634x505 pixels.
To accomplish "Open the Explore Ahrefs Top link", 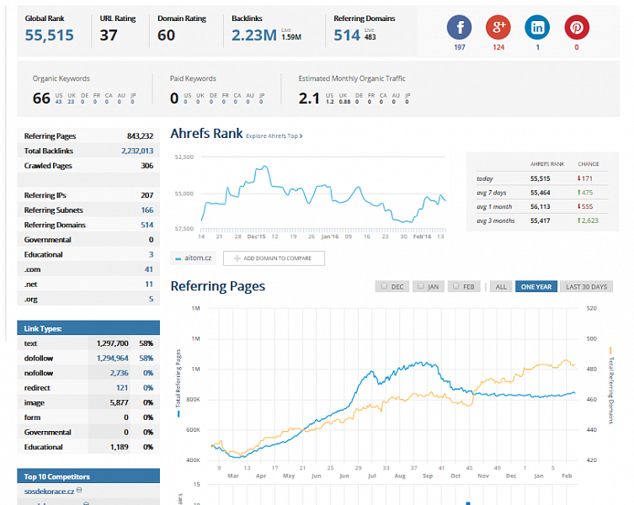I will (x=274, y=136).
